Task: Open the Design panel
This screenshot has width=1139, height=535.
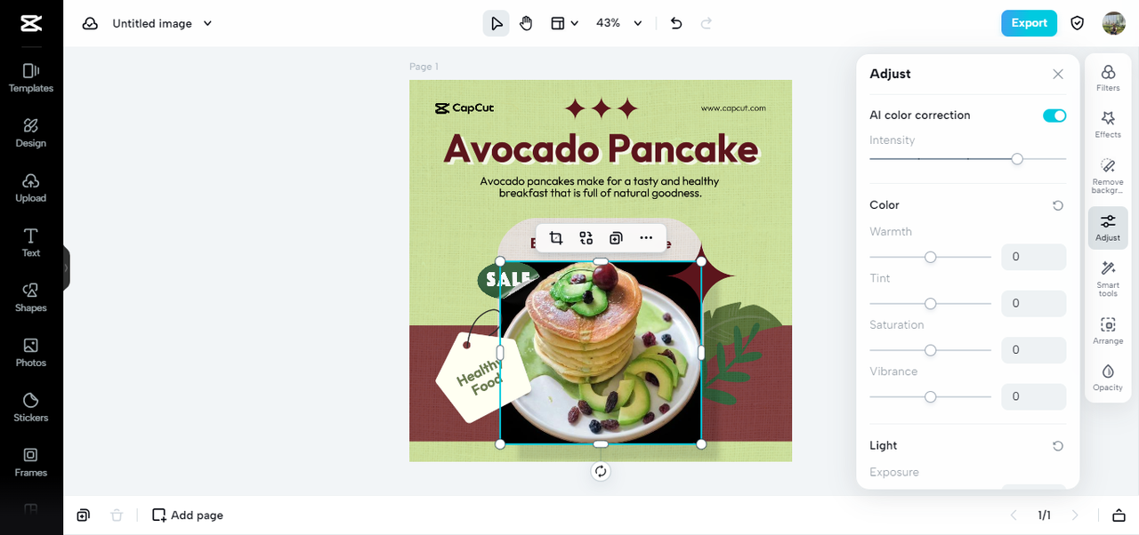Action: coord(31,133)
